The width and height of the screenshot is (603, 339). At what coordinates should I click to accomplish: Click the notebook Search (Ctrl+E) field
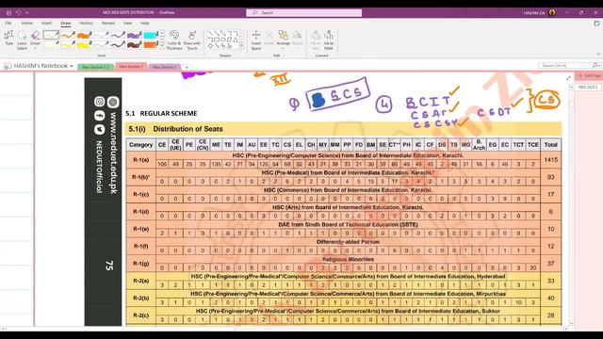pyautogui.click(x=565, y=66)
